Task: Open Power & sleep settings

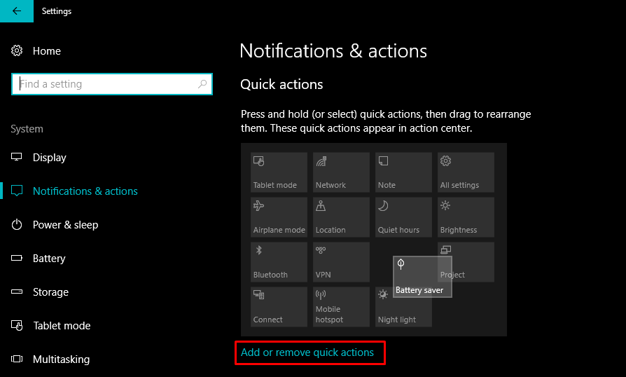Action: [x=65, y=225]
